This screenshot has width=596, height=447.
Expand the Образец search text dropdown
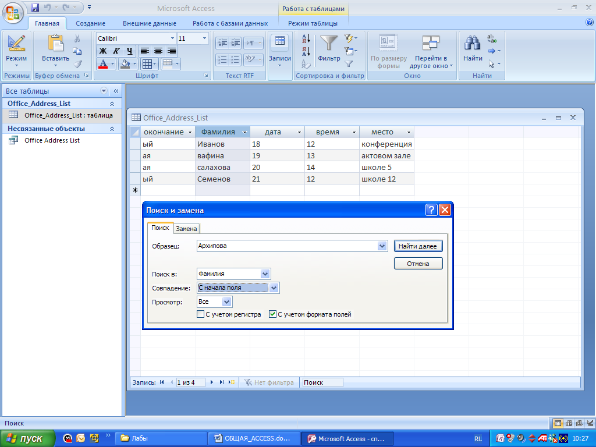point(382,246)
